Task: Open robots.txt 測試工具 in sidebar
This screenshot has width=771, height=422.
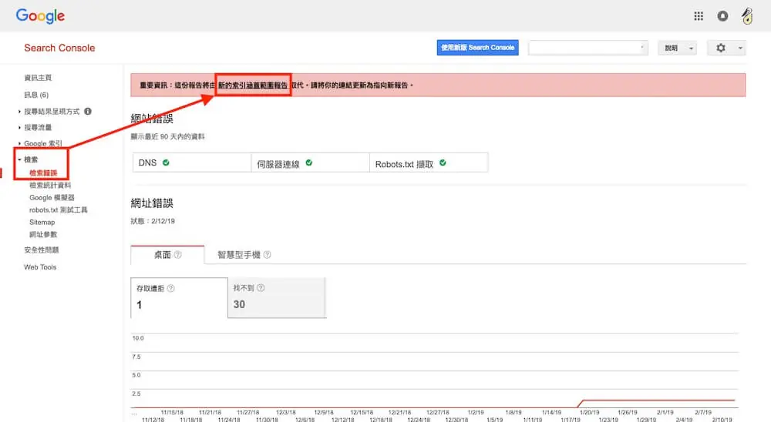Action: click(58, 209)
